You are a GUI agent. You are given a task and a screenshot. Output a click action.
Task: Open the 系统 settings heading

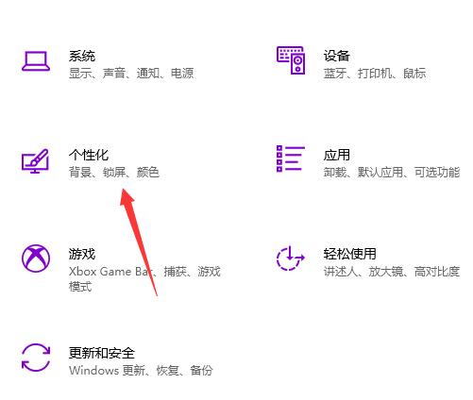coord(82,56)
